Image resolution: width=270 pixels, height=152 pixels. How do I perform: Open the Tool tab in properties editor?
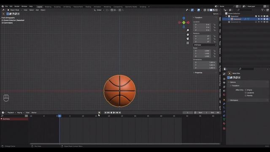(224, 74)
